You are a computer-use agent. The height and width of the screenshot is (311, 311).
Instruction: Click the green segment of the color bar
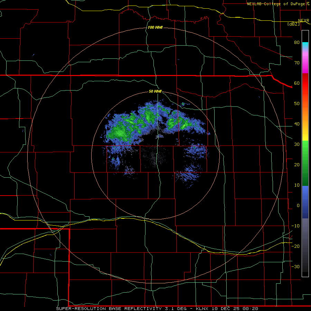coord(305,163)
